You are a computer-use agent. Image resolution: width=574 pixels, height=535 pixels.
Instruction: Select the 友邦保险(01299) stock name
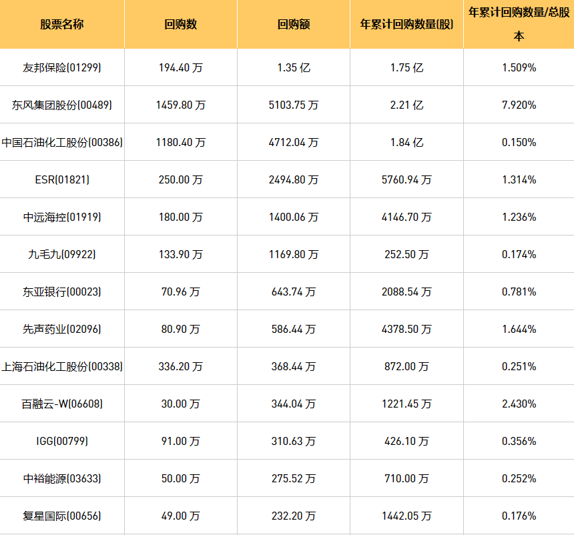coord(62,67)
